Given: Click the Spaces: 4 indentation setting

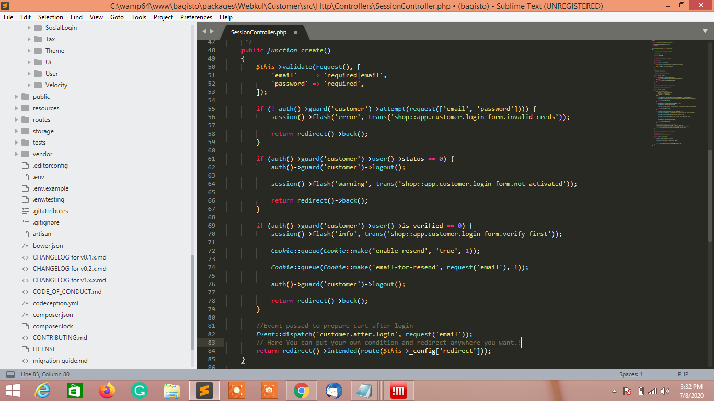Looking at the screenshot, I should point(631,374).
